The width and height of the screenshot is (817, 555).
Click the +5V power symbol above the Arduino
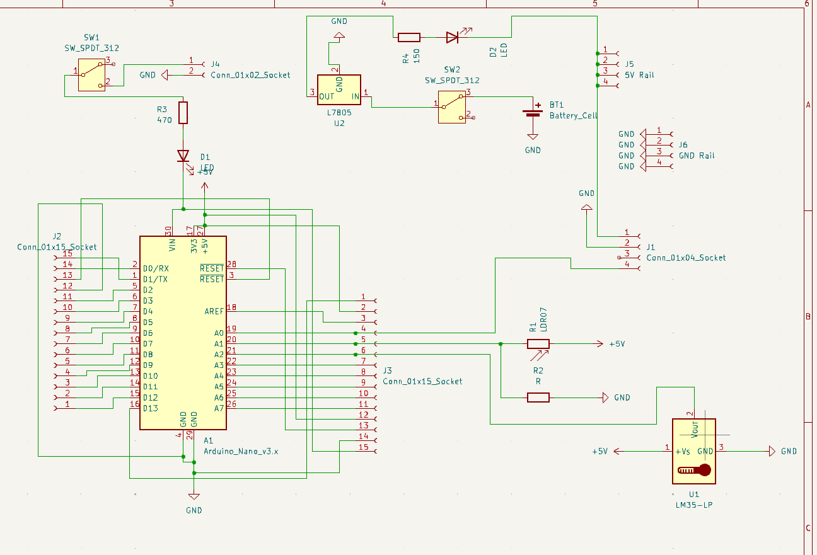pos(204,187)
